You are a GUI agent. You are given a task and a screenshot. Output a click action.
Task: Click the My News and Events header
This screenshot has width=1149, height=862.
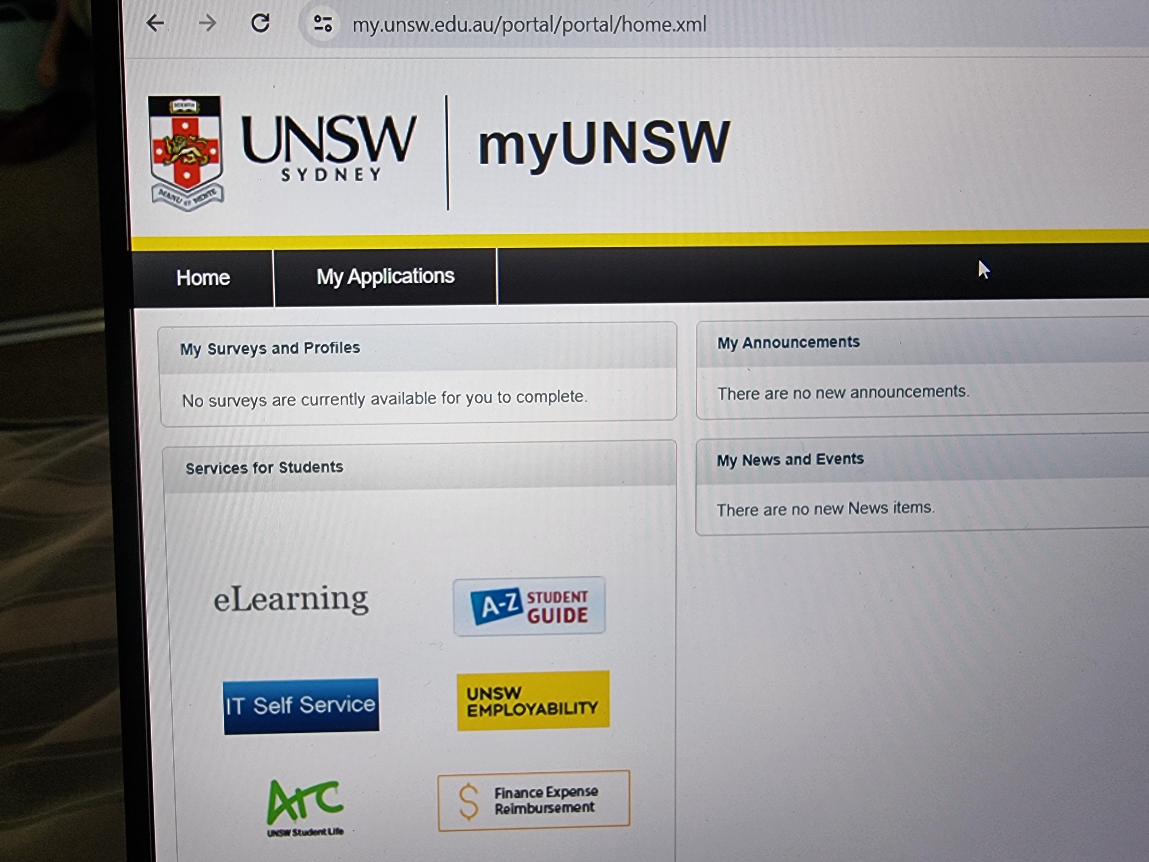pyautogui.click(x=923, y=459)
